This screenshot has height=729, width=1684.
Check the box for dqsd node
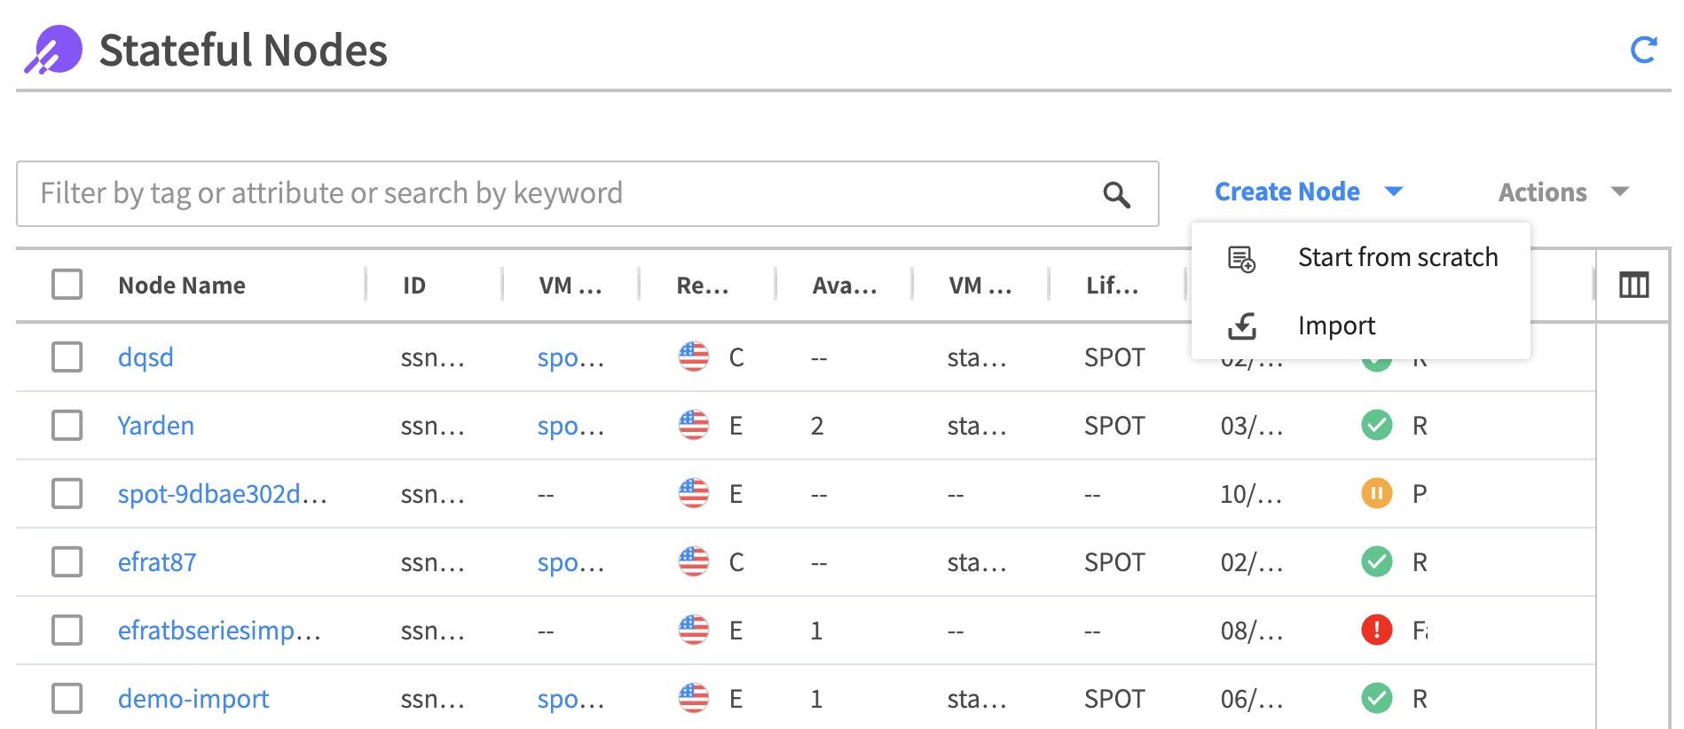[x=67, y=357]
